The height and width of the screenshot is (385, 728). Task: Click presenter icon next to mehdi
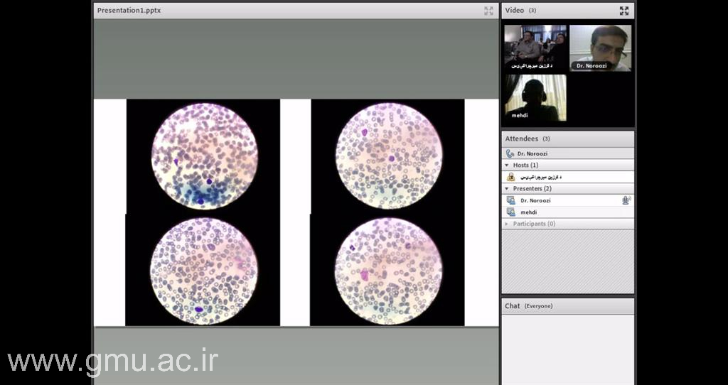[x=510, y=212]
